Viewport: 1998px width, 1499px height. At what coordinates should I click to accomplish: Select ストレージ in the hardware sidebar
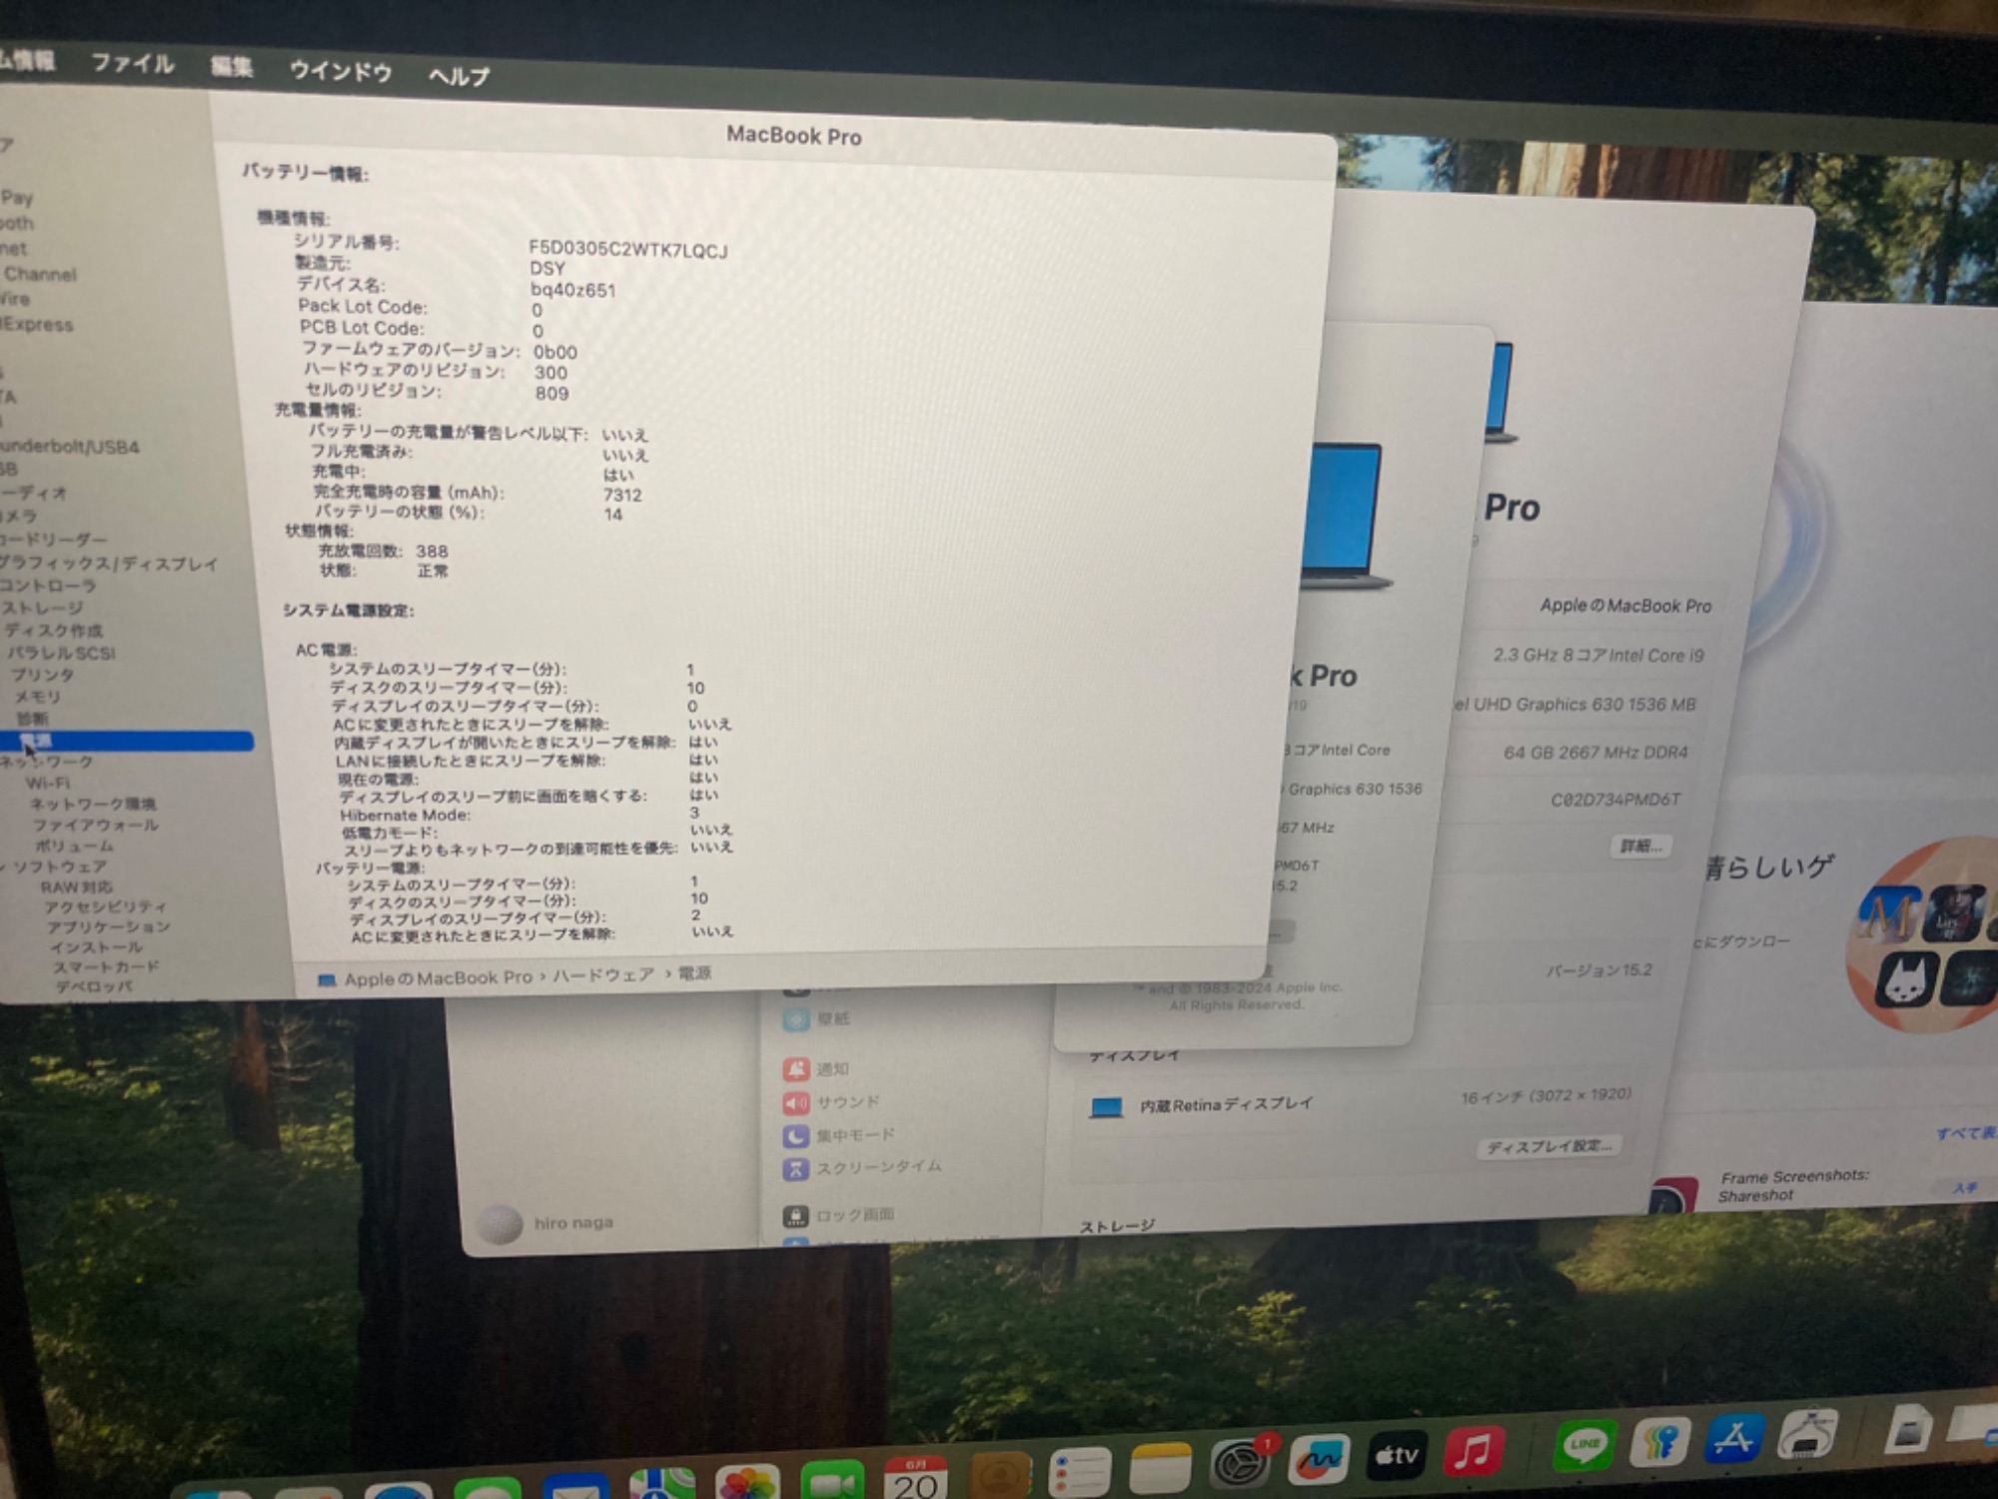(42, 608)
